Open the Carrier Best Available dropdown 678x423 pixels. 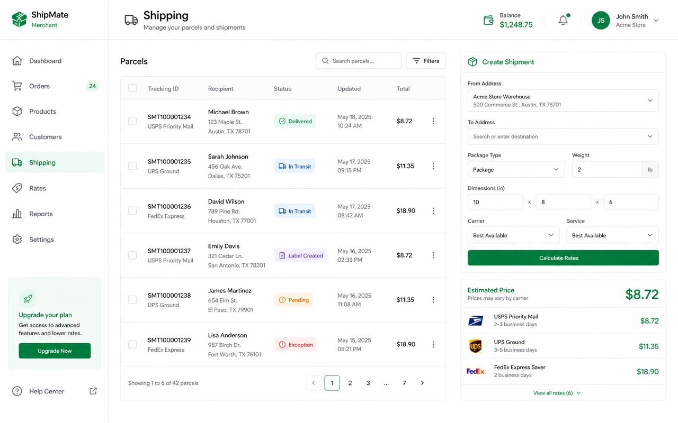click(x=514, y=235)
